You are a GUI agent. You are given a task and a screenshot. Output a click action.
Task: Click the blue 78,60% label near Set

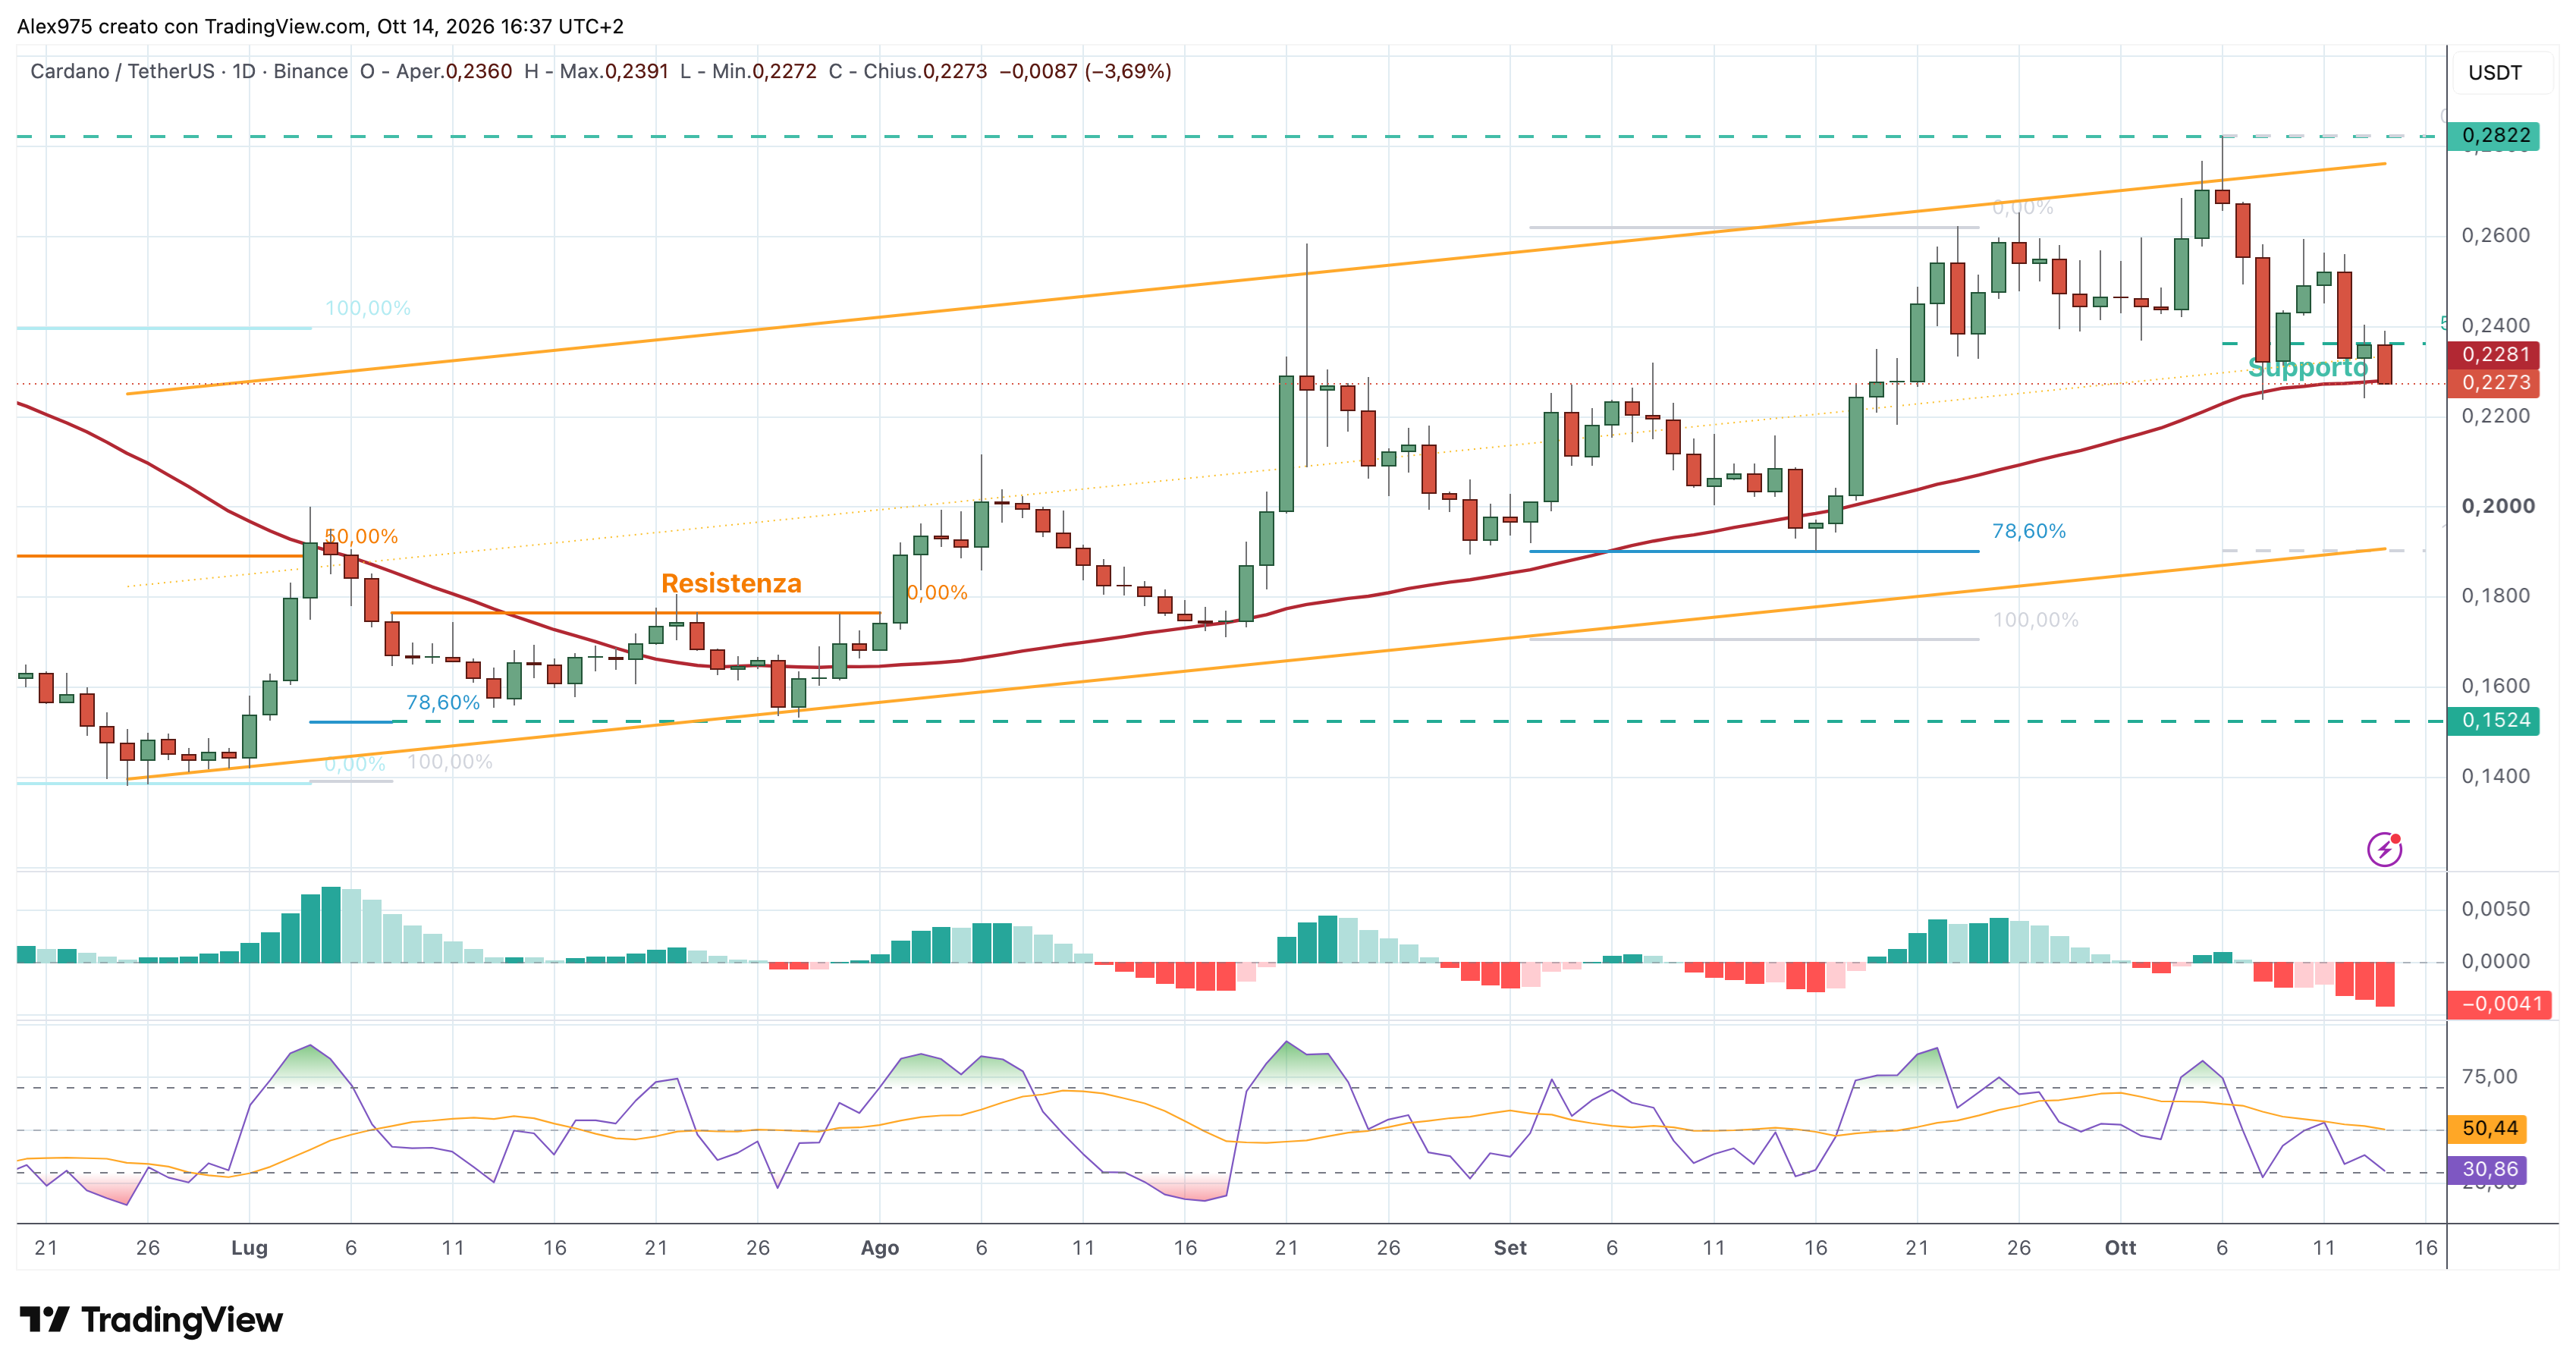(2028, 531)
